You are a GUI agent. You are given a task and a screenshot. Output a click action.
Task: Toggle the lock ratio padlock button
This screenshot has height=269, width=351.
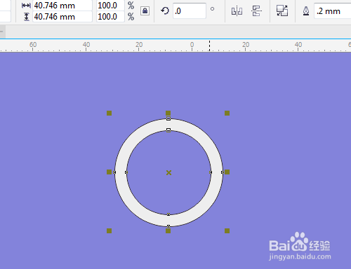coord(145,11)
